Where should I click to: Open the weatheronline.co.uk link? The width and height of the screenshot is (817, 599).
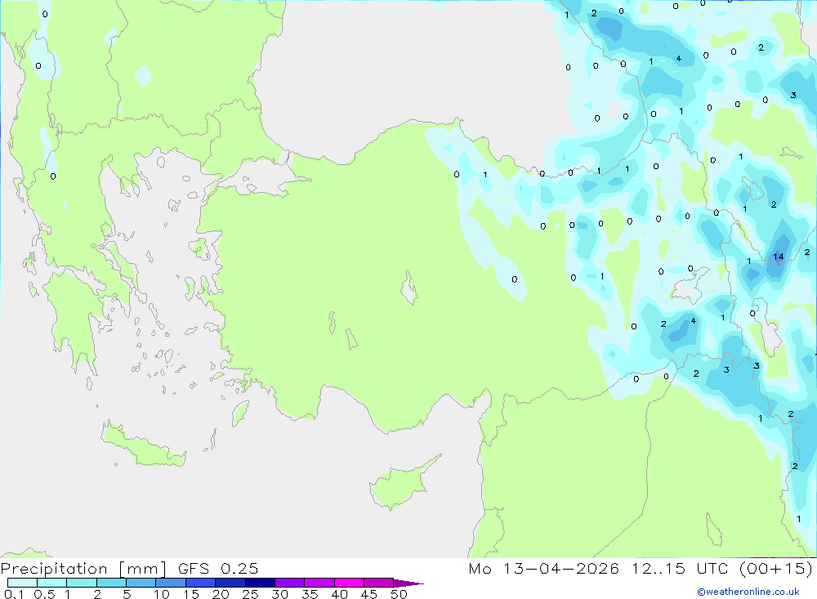tap(748, 592)
